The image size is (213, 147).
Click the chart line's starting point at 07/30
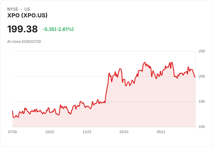(x=12, y=111)
